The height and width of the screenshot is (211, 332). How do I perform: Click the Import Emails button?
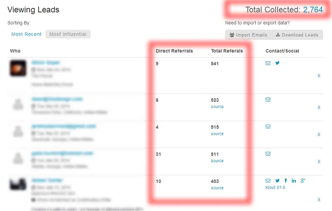[249, 35]
